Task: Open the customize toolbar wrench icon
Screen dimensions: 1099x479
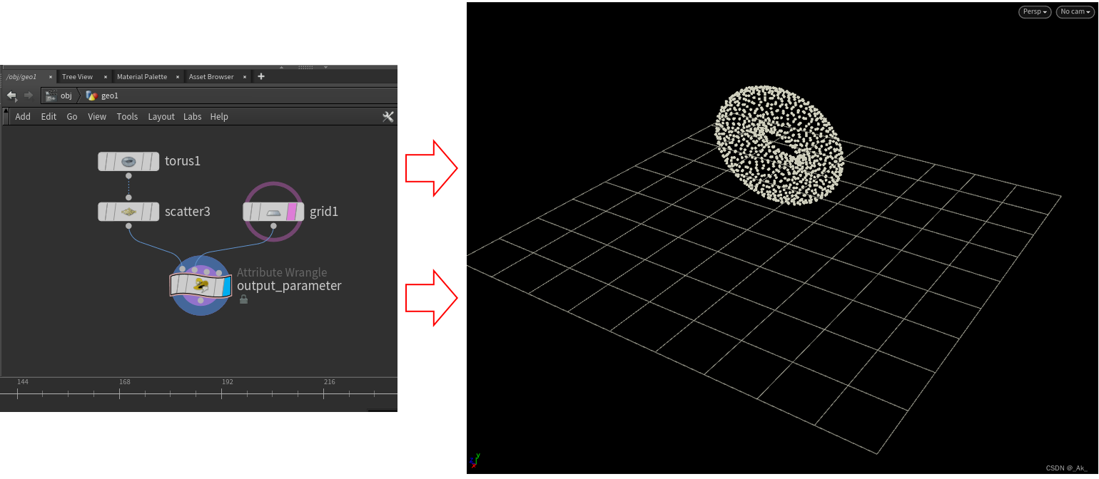Action: pyautogui.click(x=388, y=116)
